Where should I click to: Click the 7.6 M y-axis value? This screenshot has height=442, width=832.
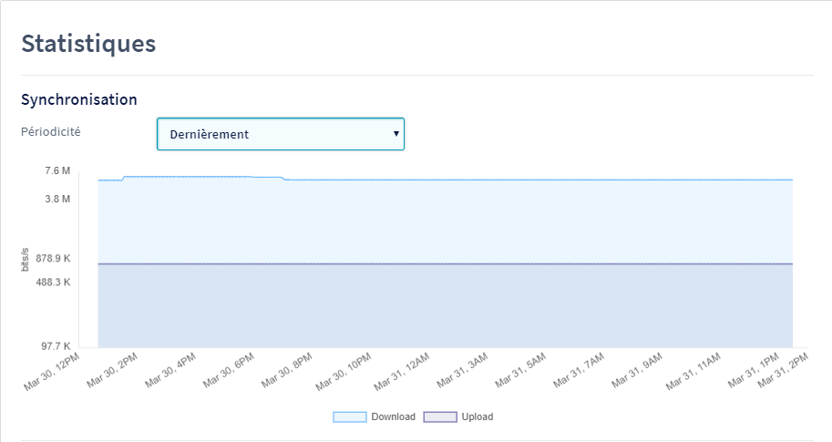(57, 171)
